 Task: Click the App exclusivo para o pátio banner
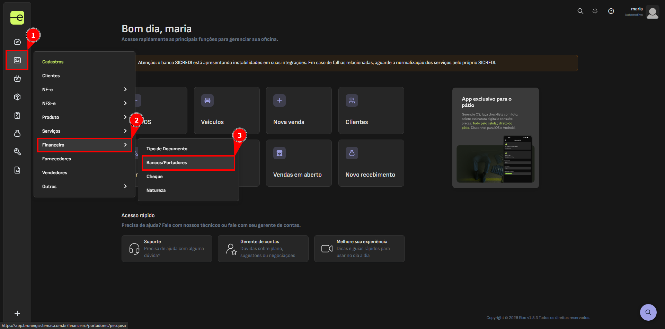(x=496, y=138)
